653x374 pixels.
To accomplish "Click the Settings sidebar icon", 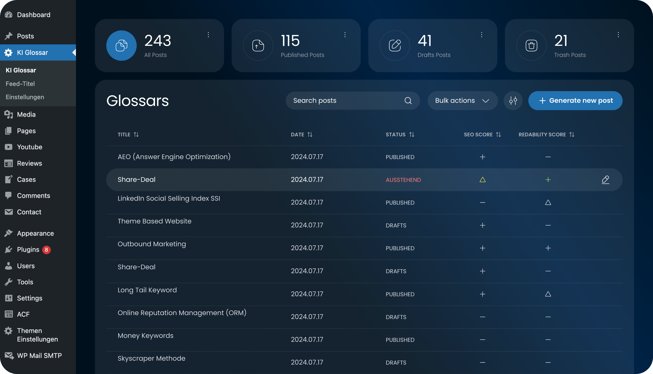I will (9, 298).
